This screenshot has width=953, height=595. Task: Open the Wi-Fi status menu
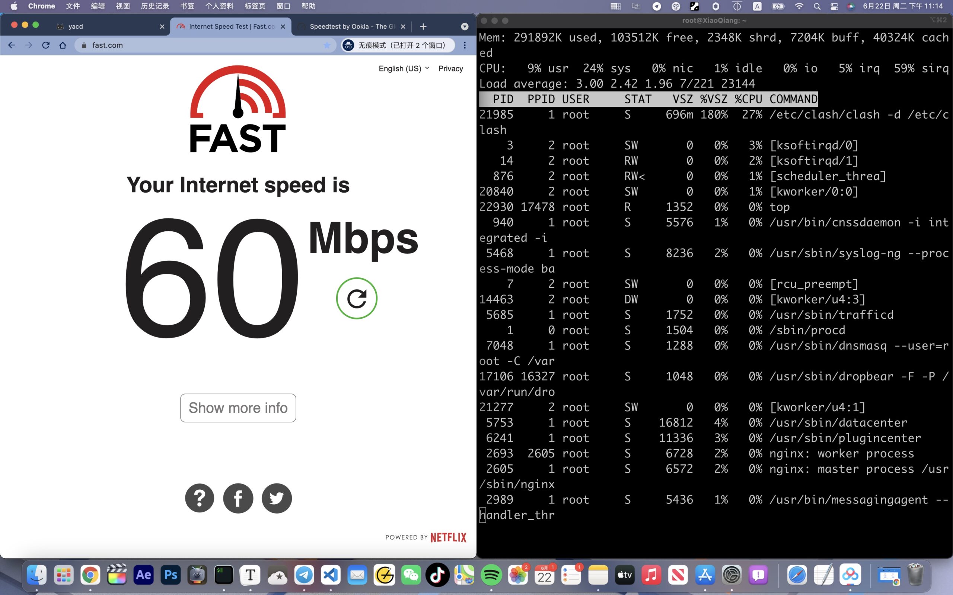click(799, 6)
